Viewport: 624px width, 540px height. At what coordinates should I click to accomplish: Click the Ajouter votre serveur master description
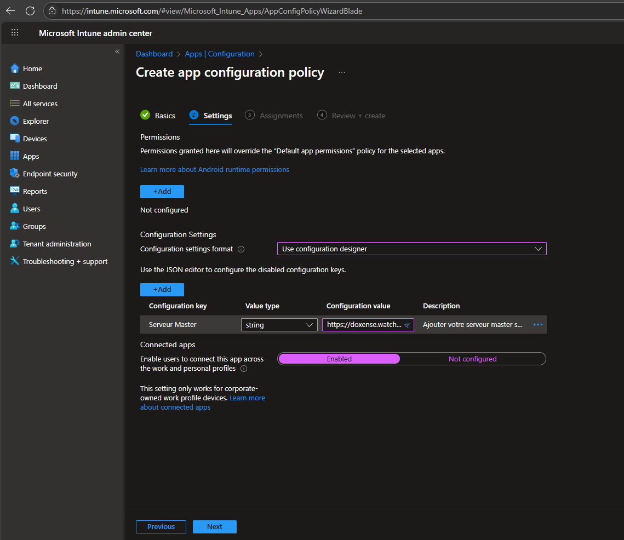coord(472,324)
